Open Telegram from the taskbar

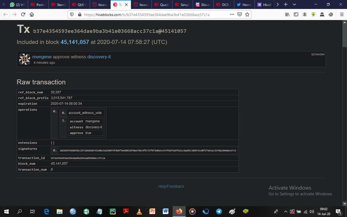(x=219, y=211)
